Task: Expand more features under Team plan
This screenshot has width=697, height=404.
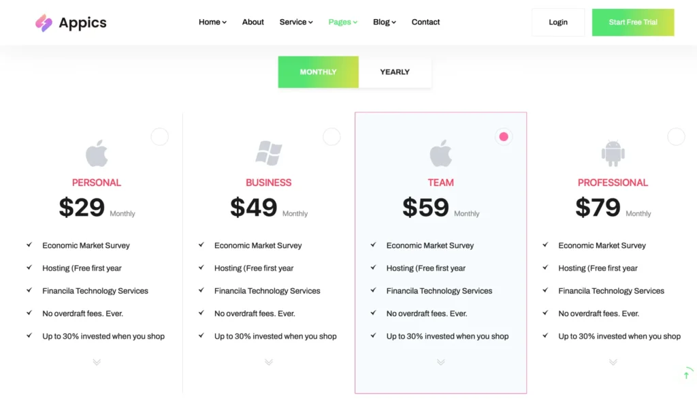Action: tap(440, 362)
